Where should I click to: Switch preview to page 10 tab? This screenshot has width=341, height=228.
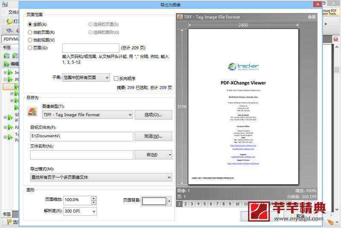click(x=237, y=204)
